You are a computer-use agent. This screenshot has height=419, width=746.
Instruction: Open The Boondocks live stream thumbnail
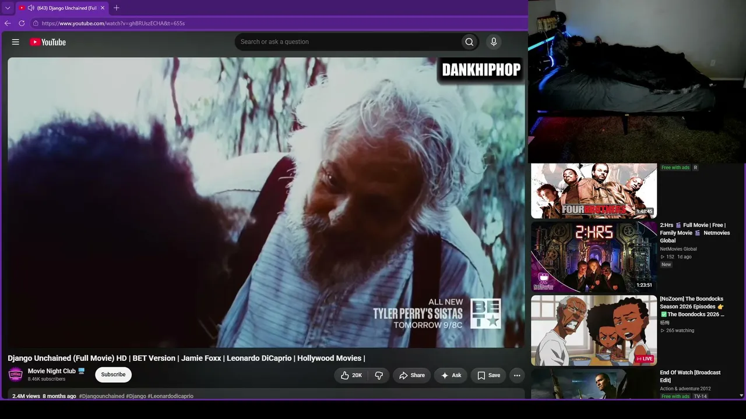(594, 331)
